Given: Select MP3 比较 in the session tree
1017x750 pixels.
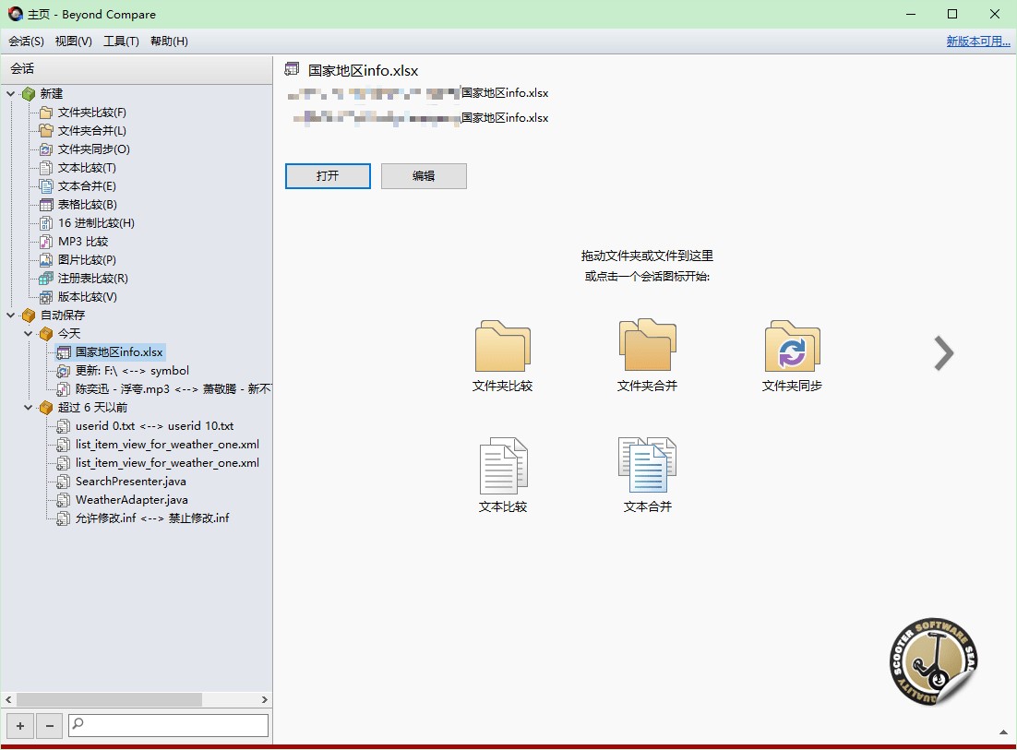Looking at the screenshot, I should point(83,241).
